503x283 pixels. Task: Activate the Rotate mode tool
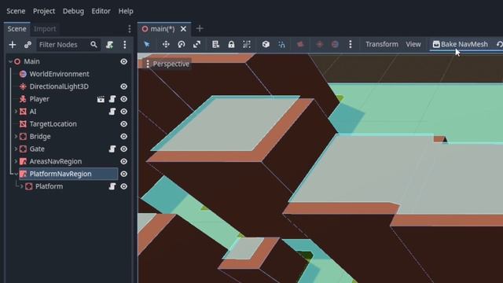[182, 44]
